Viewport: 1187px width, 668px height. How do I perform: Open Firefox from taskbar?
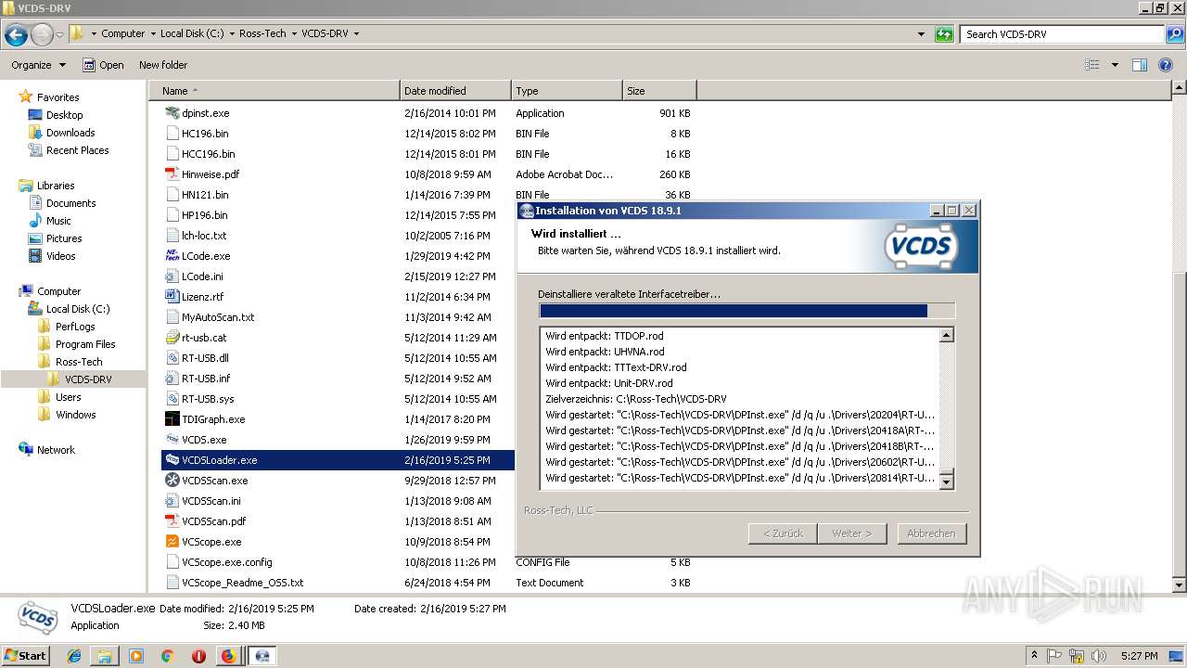(x=228, y=656)
